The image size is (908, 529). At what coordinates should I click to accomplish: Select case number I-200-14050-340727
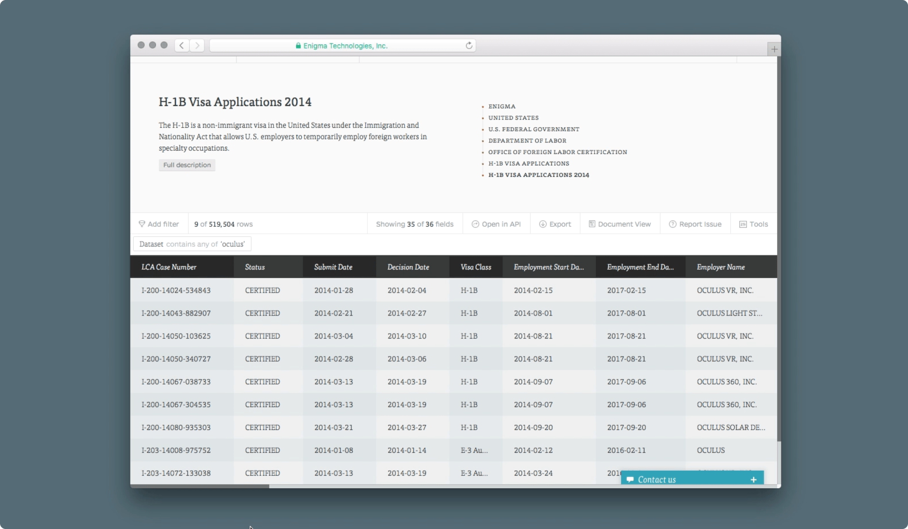tap(176, 359)
